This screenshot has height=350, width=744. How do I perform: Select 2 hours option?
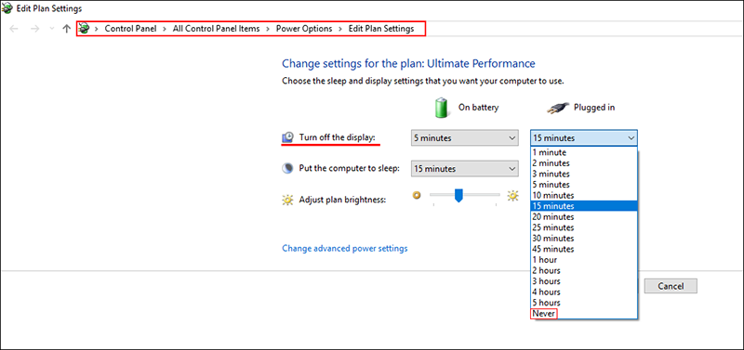tap(584, 270)
